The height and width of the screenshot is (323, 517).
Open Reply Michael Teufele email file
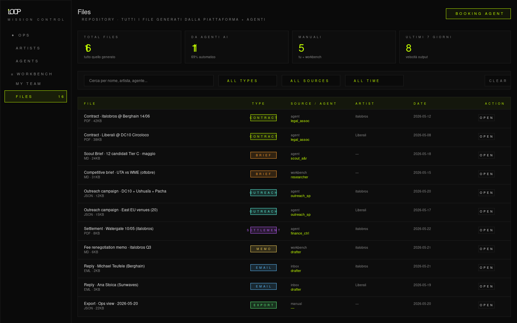click(486, 268)
